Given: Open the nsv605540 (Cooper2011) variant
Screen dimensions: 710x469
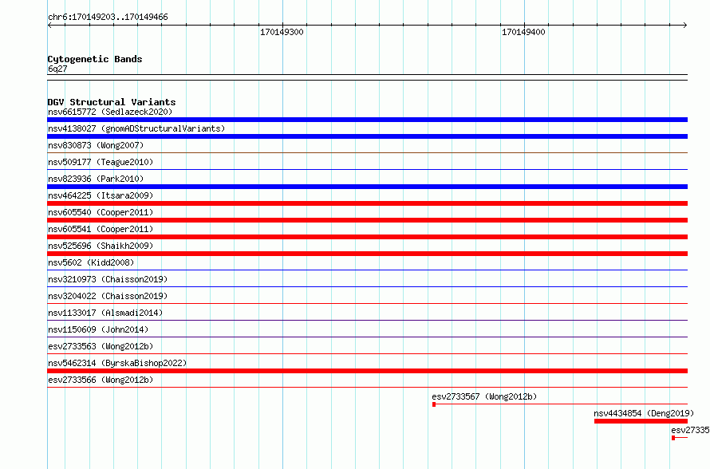Looking at the screenshot, I should (x=101, y=212).
